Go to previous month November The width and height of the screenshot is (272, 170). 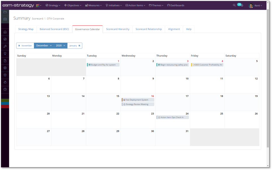tap(25, 46)
